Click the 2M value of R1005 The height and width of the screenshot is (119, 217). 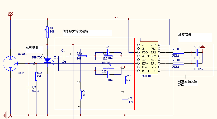click(104, 72)
